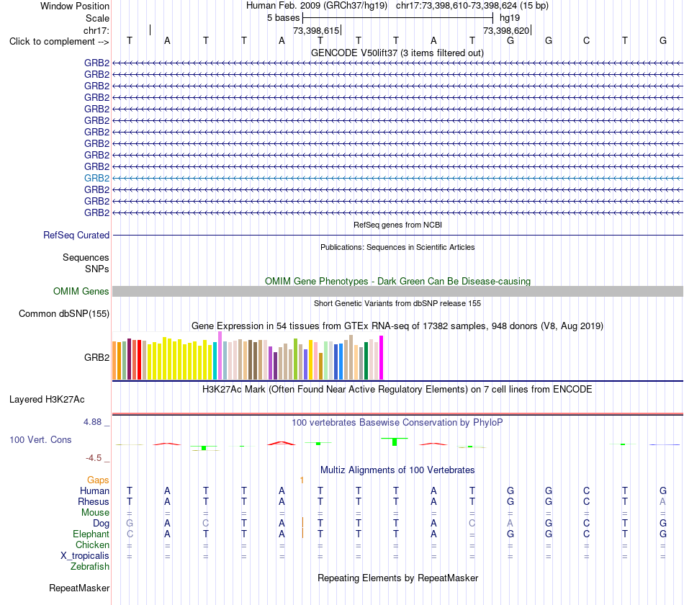Open 'Short Genetic Variants from dbSNP release 155'
The width and height of the screenshot is (684, 605).
point(397,303)
